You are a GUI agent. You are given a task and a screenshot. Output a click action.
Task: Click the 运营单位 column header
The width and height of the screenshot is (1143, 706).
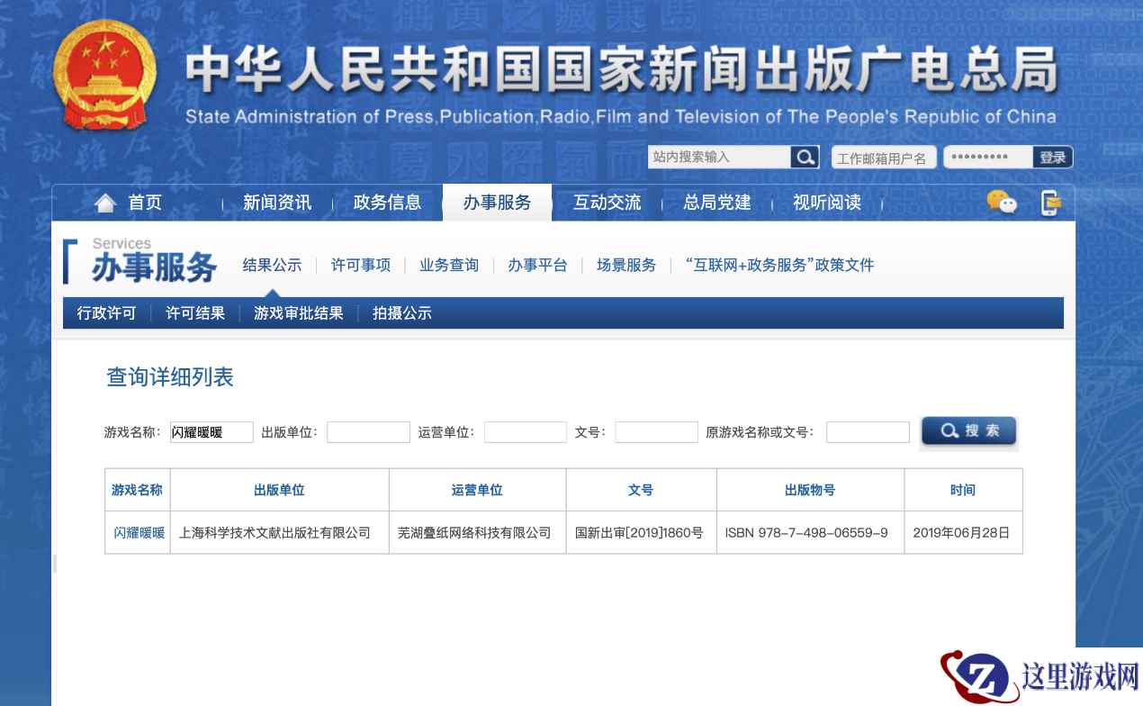tap(477, 490)
